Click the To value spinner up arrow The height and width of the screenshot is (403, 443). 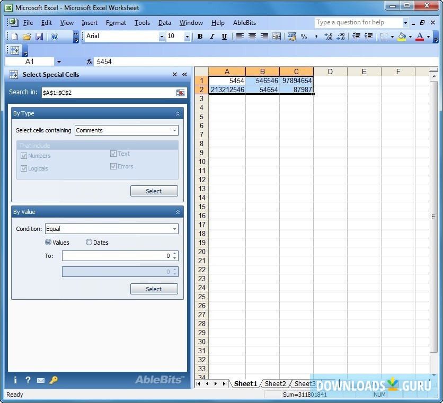point(175,254)
